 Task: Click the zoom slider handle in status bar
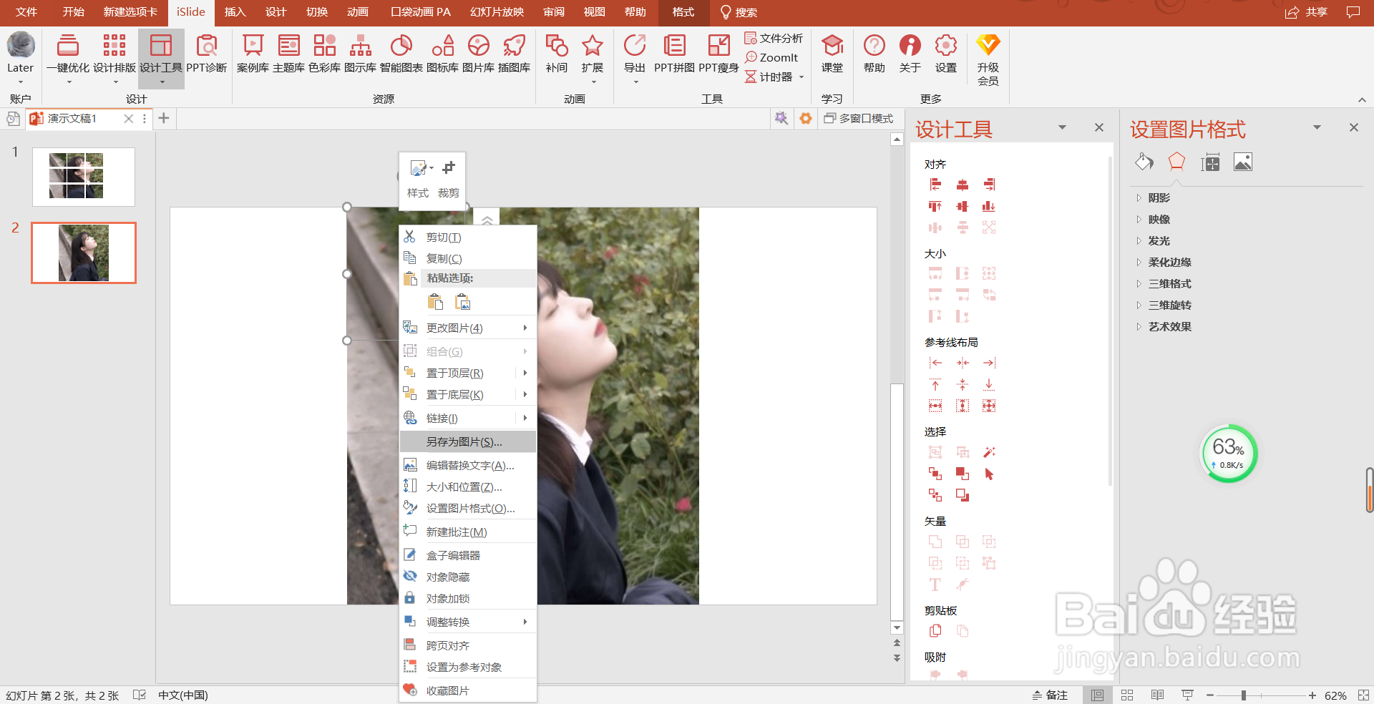pos(1244,695)
